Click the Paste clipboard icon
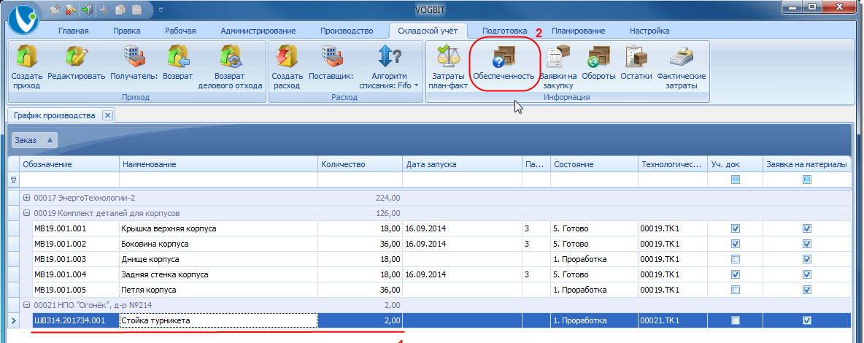The image size is (864, 343). click(x=136, y=9)
